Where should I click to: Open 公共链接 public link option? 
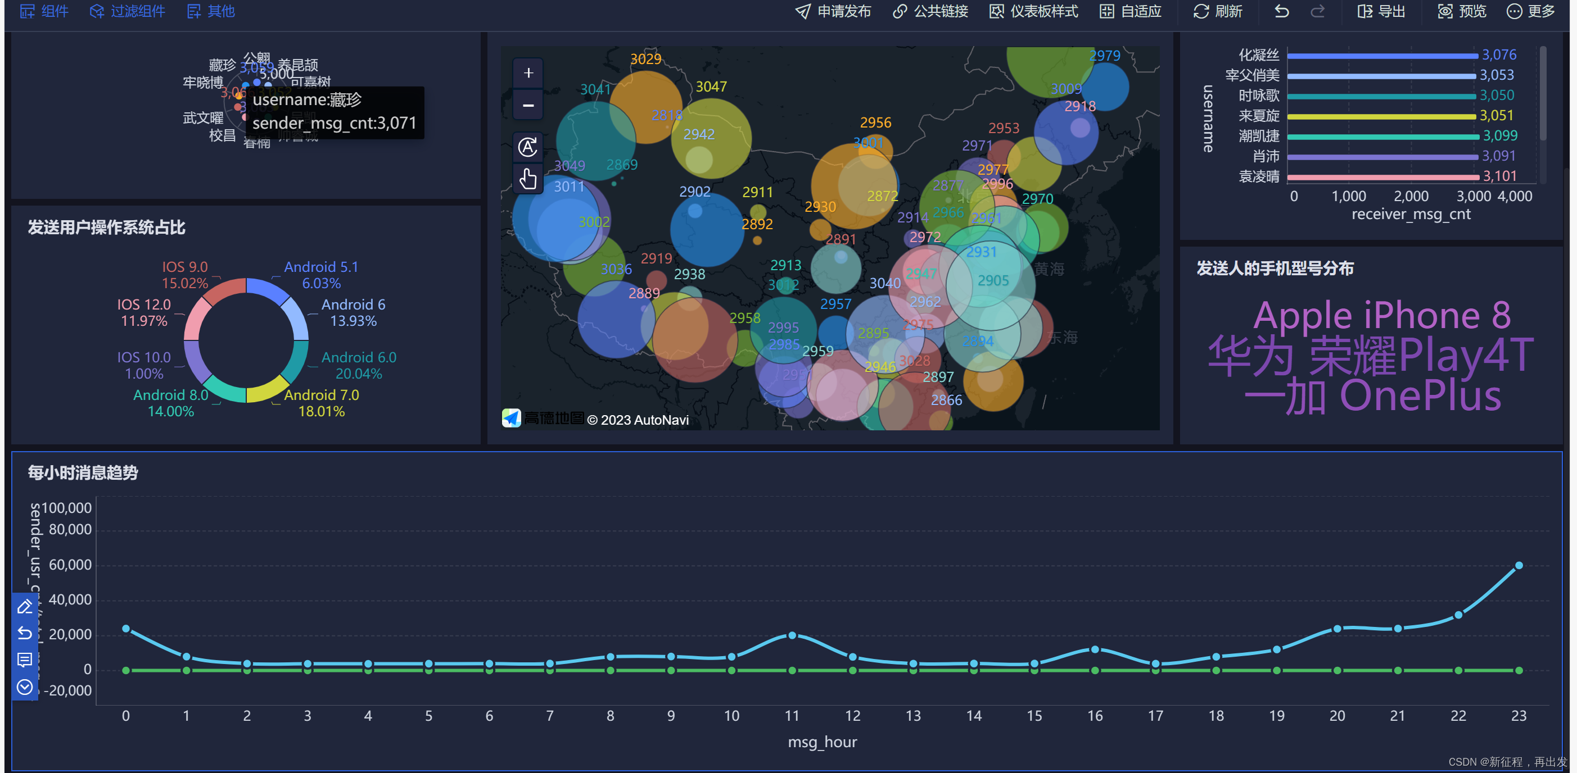930,11
